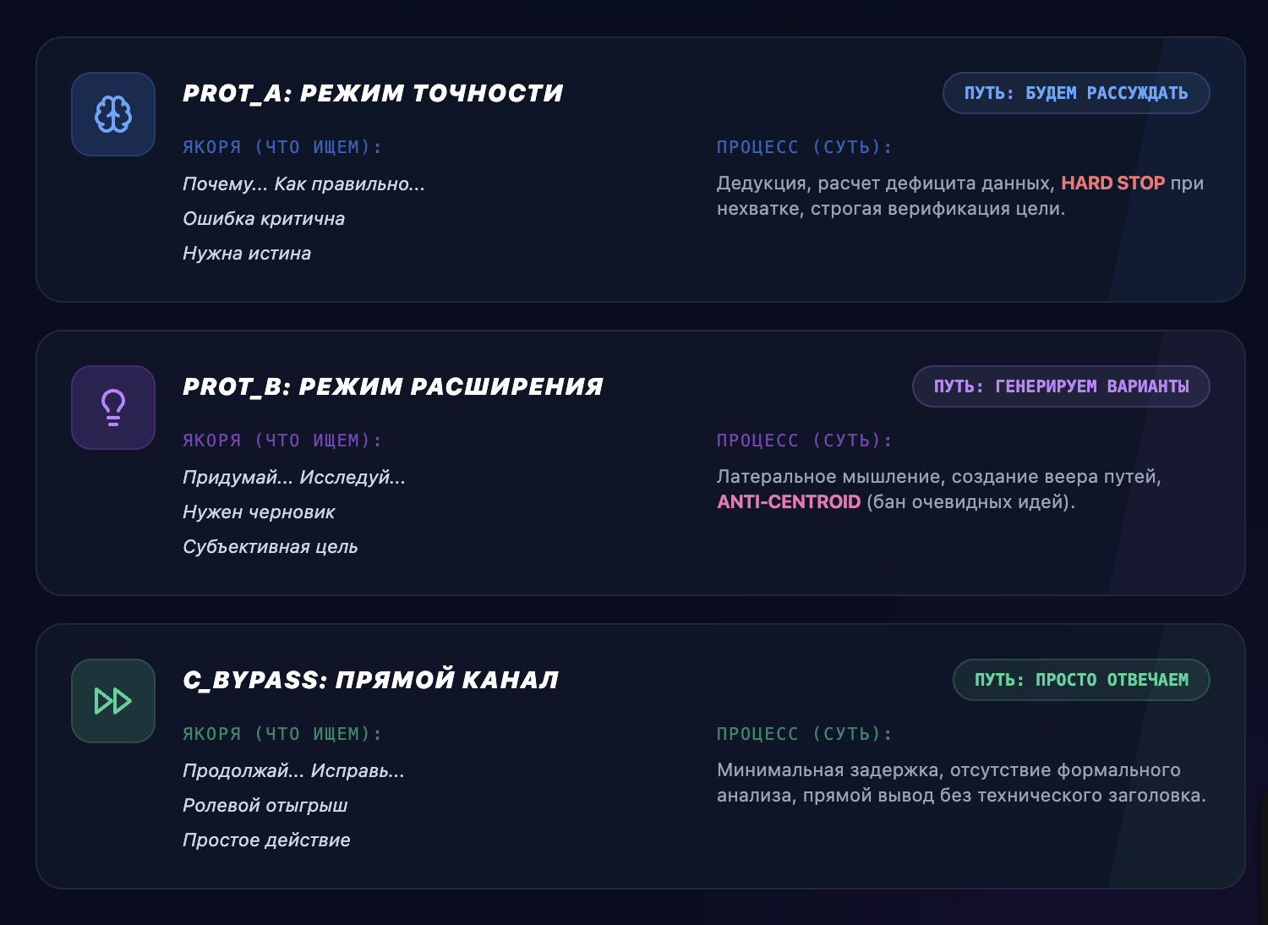
Task: Click the fast-forward icon for C_BYPASS
Action: pos(112,701)
